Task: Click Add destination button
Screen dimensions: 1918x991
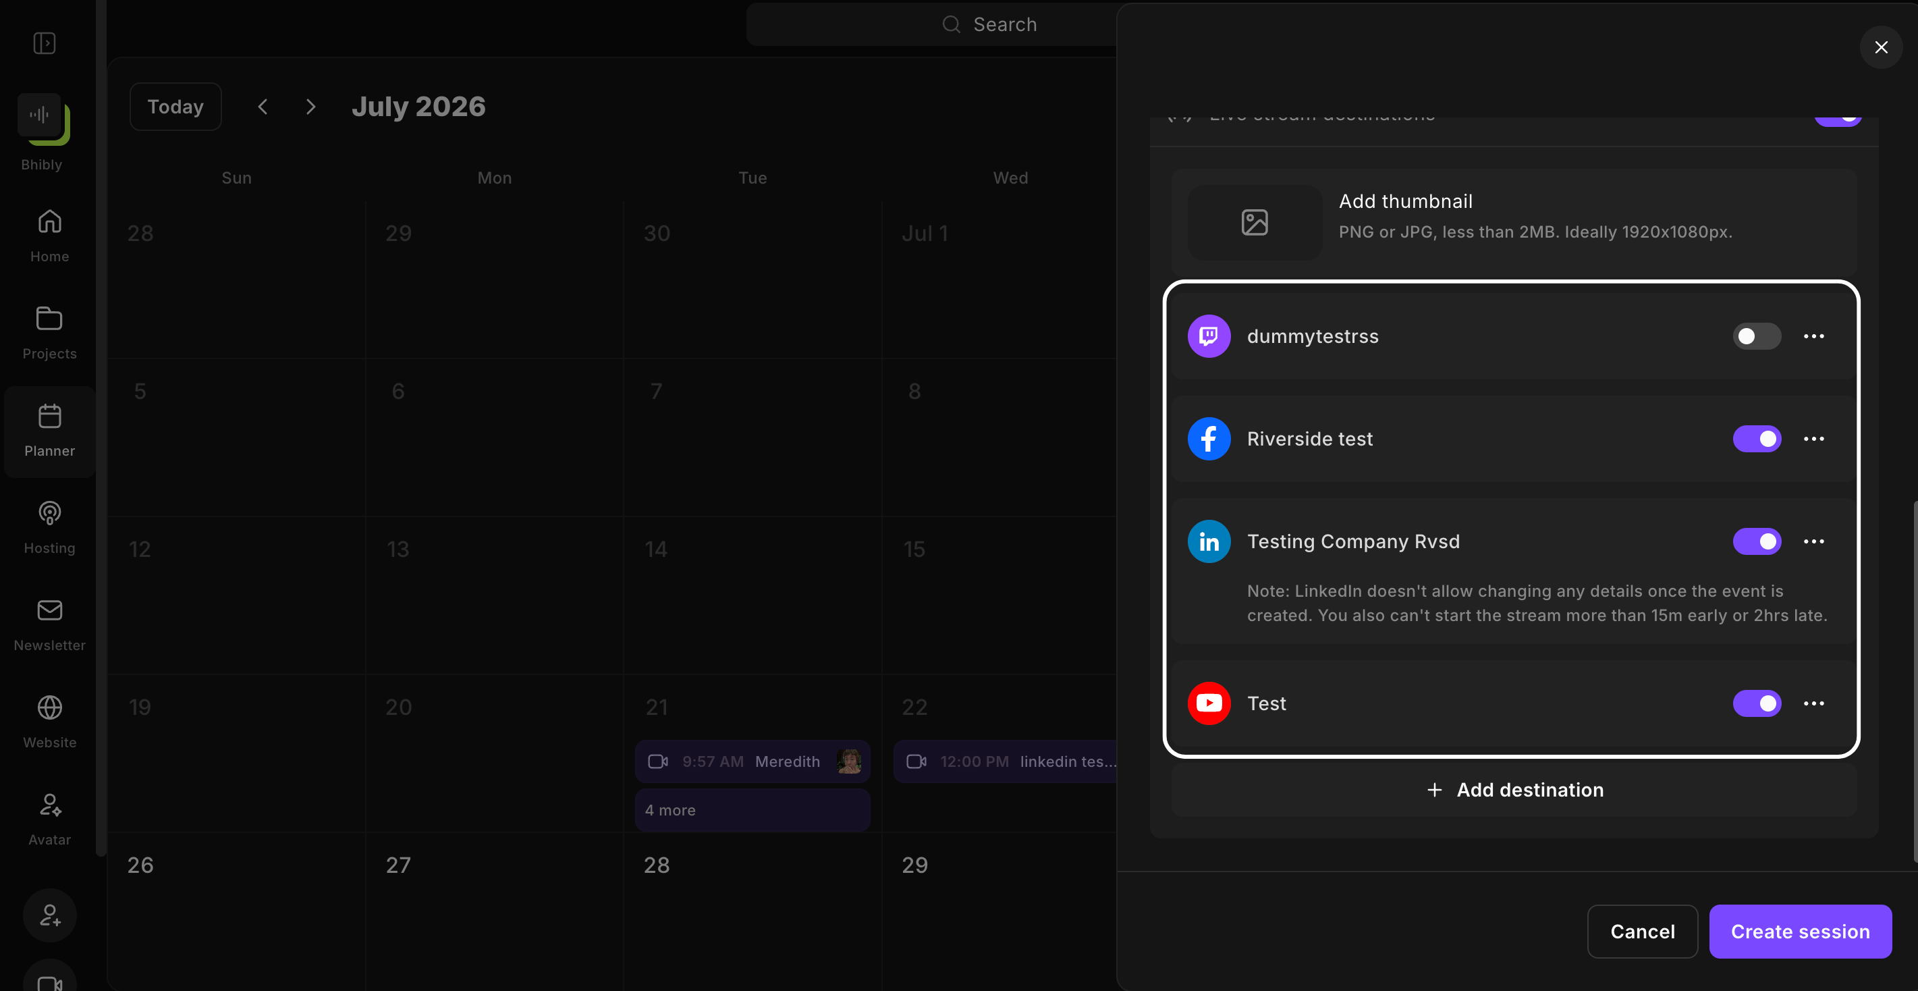Action: pyautogui.click(x=1514, y=790)
